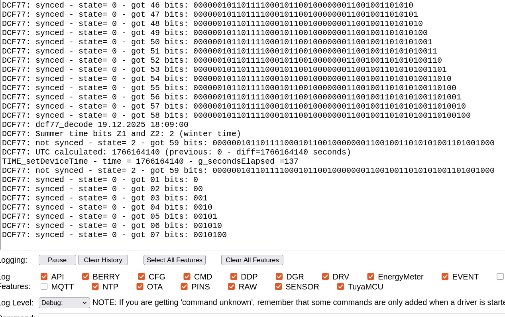Toggle the DRV log feature checkbox
This screenshot has height=317, width=505.
[x=326, y=276]
